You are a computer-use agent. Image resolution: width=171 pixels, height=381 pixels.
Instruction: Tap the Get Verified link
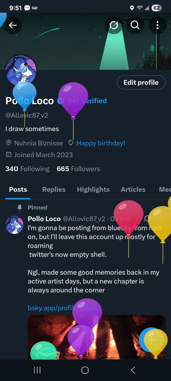click(87, 101)
